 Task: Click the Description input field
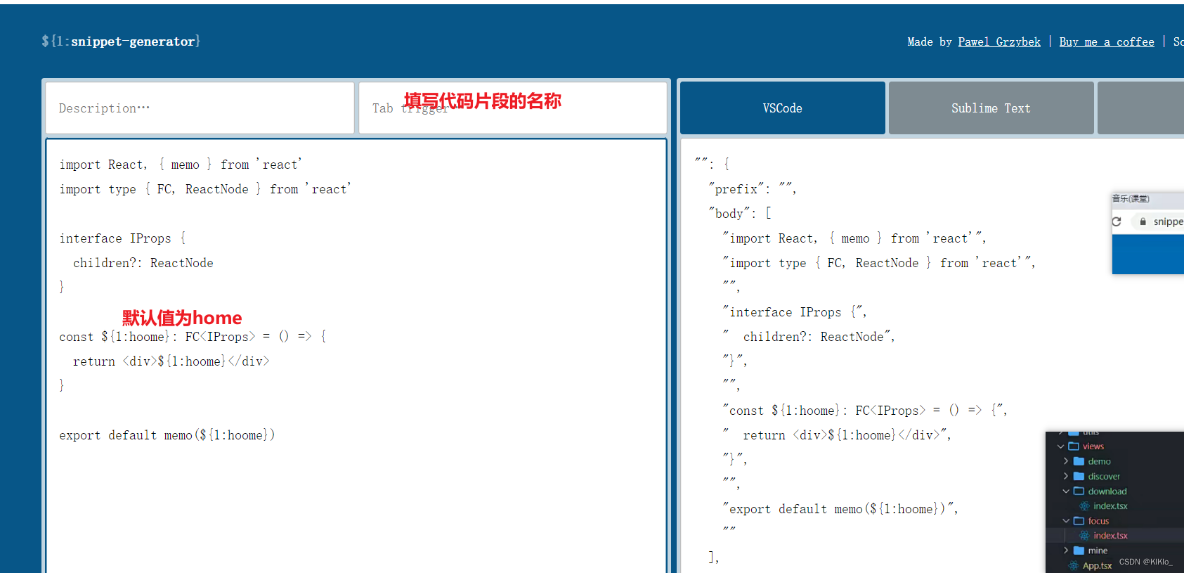point(200,108)
